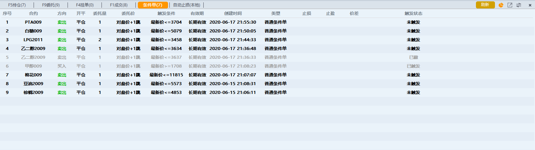Click the 触发状态 column header
This screenshot has height=150, width=535.
(x=413, y=14)
